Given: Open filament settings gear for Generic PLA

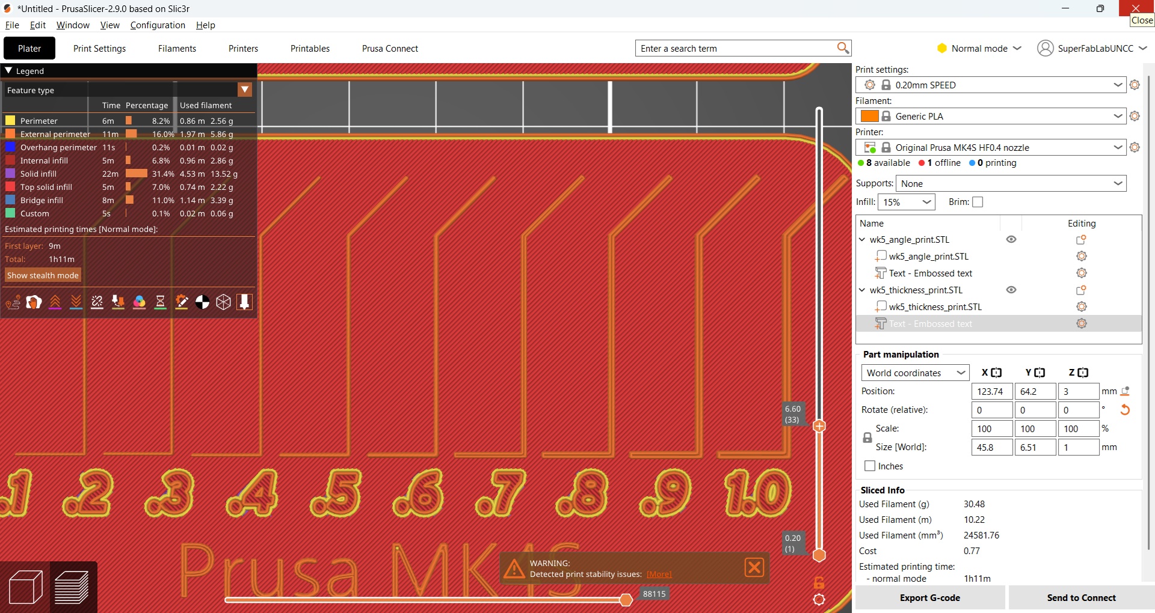Looking at the screenshot, I should point(1135,116).
